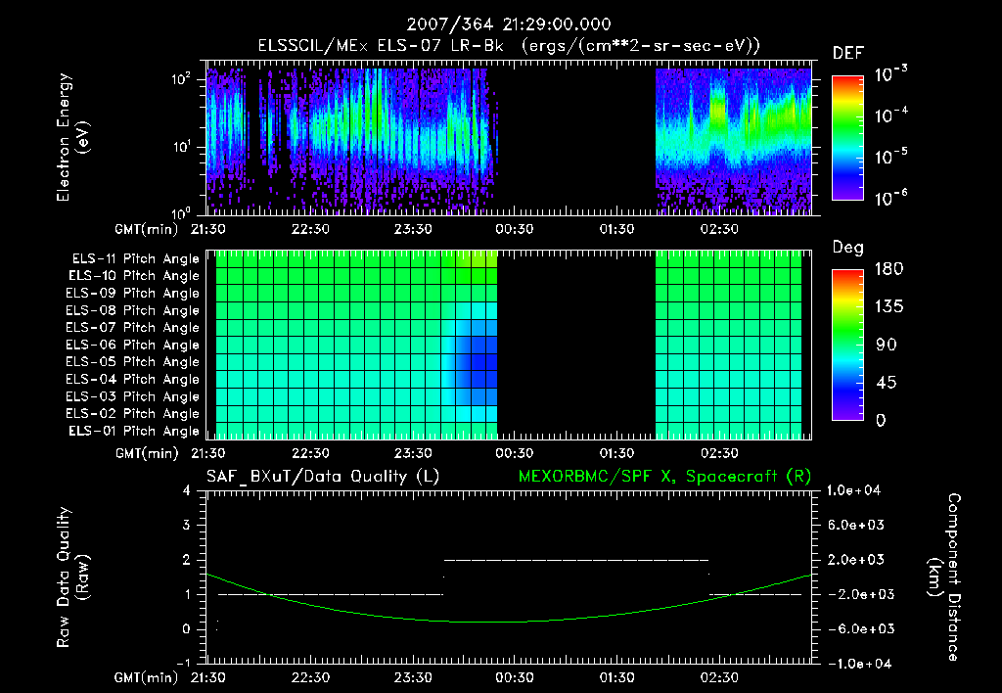Select the ELS-05 Pitch Angle row label
This screenshot has width=1002, height=693.
[133, 362]
